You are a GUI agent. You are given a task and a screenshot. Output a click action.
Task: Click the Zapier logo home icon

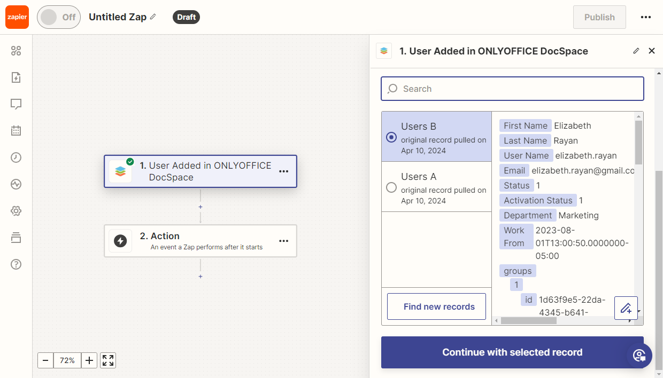tap(17, 17)
